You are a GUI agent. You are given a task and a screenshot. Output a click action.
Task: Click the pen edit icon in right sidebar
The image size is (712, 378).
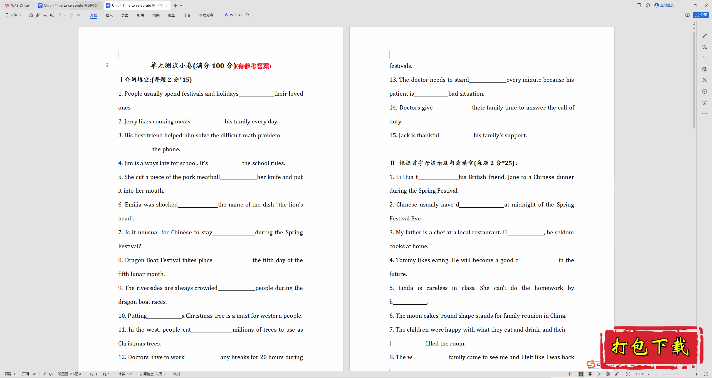click(704, 36)
